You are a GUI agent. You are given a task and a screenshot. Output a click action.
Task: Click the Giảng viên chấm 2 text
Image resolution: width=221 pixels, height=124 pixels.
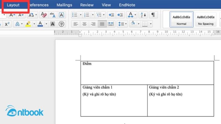pyautogui.click(x=164, y=87)
